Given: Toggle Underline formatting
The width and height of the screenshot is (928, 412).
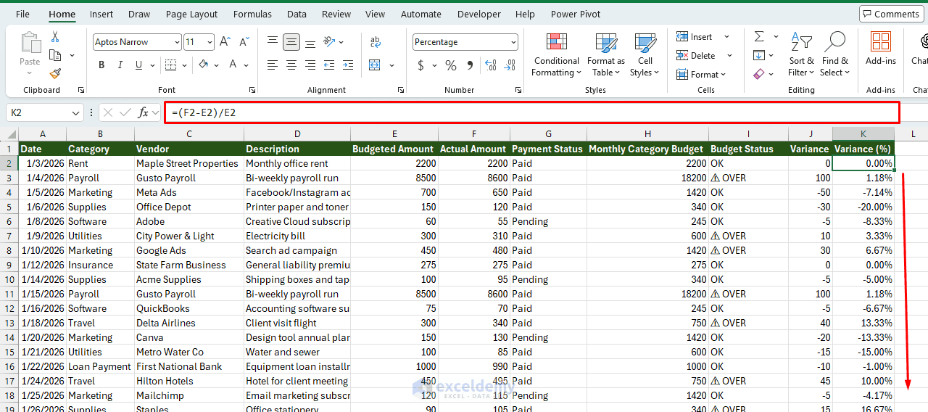Looking at the screenshot, I should [138, 65].
